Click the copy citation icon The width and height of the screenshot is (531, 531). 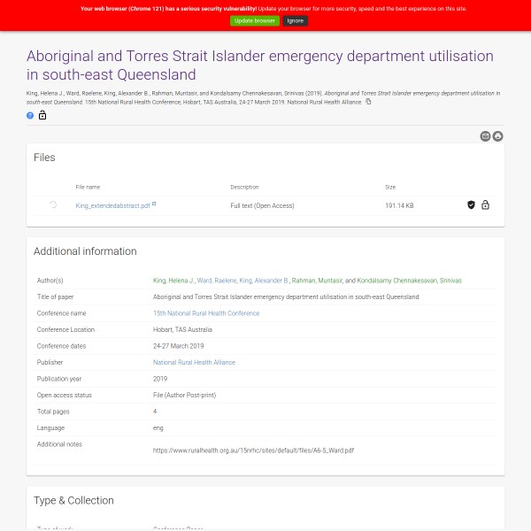pos(369,102)
